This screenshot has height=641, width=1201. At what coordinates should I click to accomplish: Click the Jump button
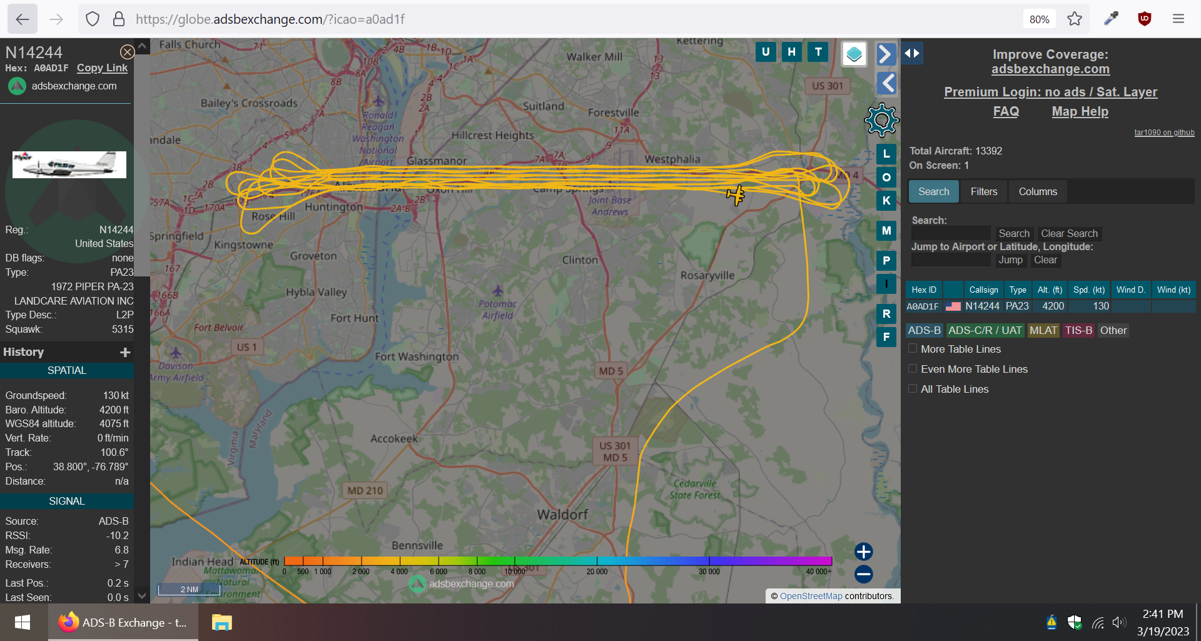tap(1011, 260)
